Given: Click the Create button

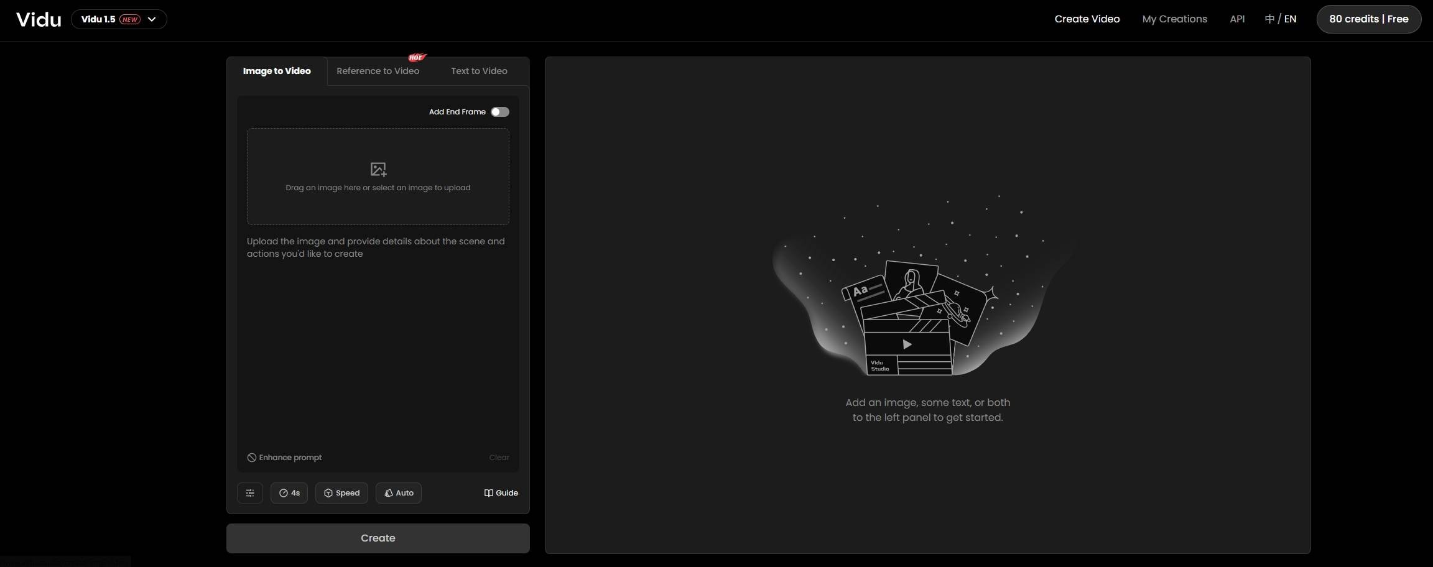Looking at the screenshot, I should click(378, 538).
